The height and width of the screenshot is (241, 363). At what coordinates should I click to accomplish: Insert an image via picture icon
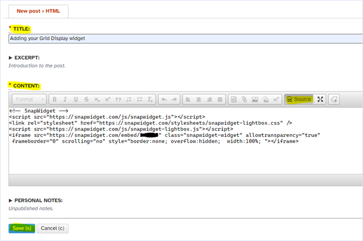click(x=255, y=99)
